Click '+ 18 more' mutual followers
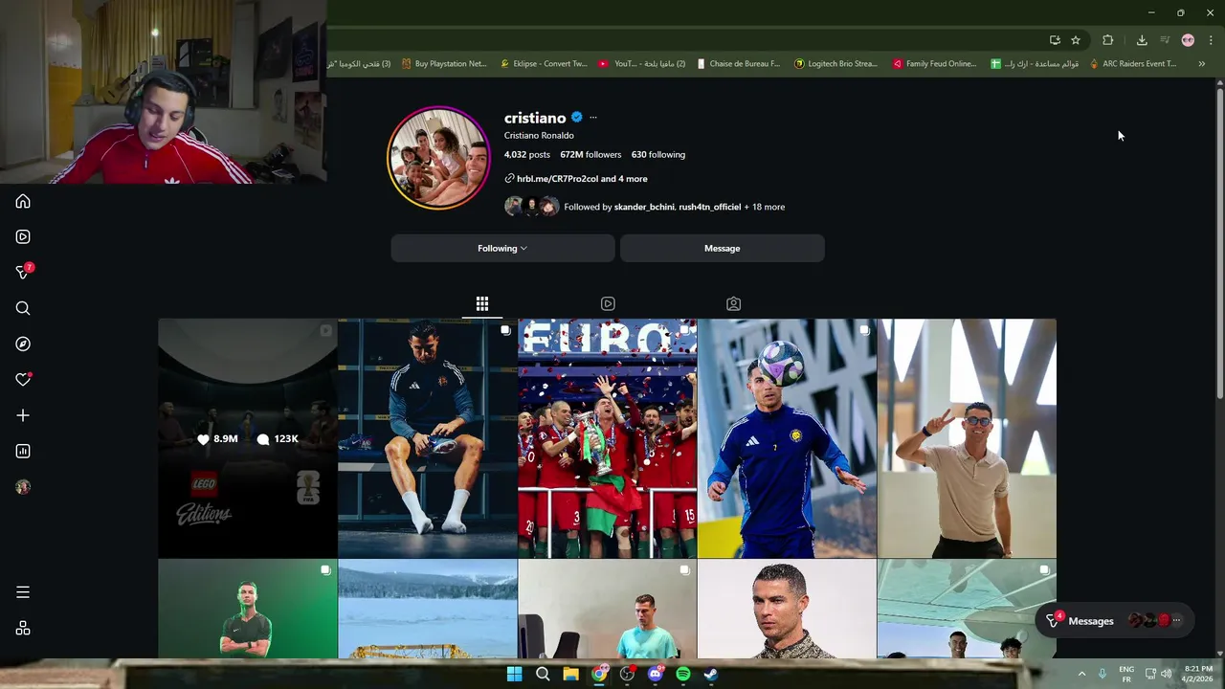1225x689 pixels. tap(765, 207)
